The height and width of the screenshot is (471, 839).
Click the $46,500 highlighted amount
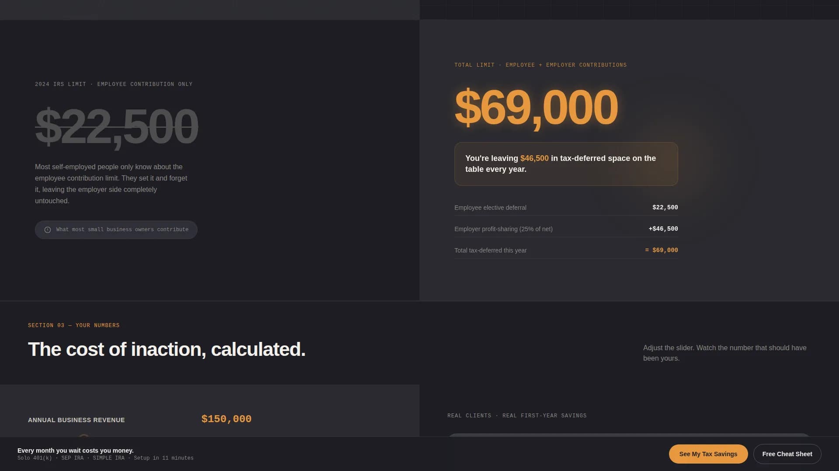coord(534,158)
